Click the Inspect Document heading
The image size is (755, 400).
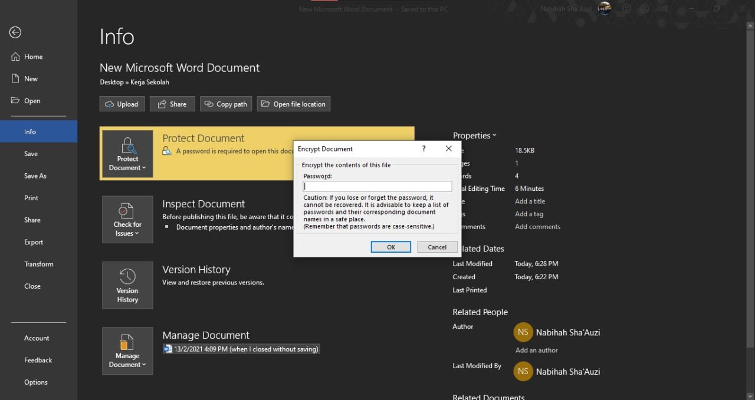[x=203, y=204]
